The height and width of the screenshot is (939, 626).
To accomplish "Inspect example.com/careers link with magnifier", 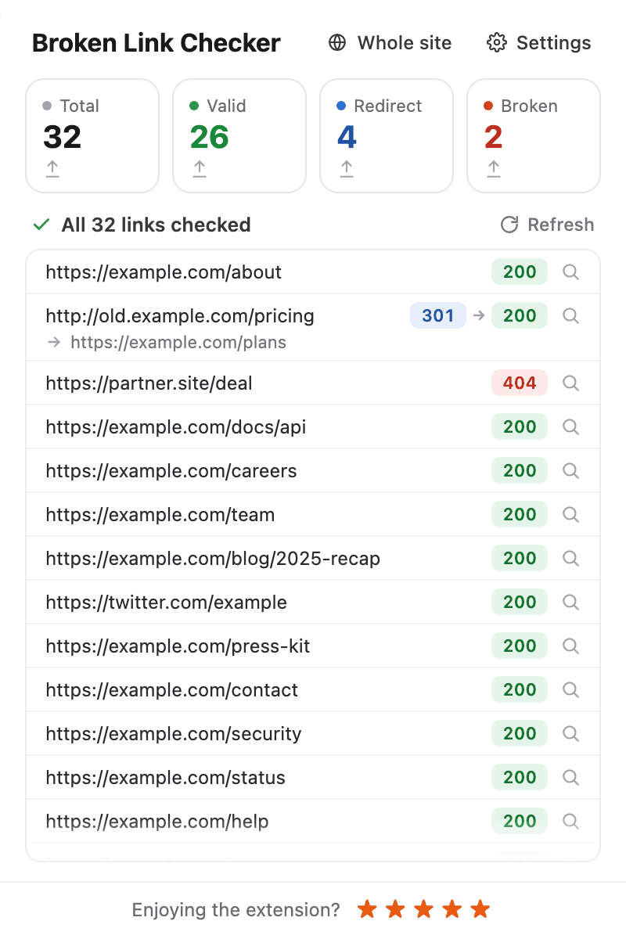I will (571, 471).
